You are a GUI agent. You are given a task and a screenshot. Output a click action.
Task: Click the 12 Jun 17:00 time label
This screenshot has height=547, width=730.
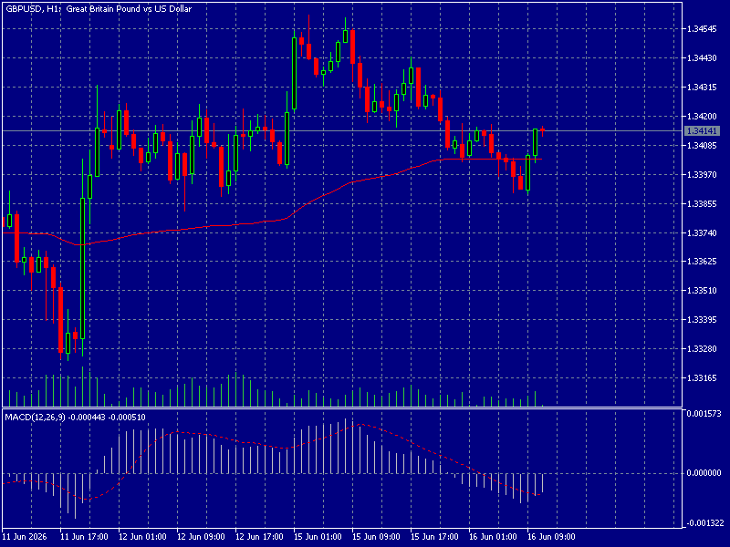[259, 537]
